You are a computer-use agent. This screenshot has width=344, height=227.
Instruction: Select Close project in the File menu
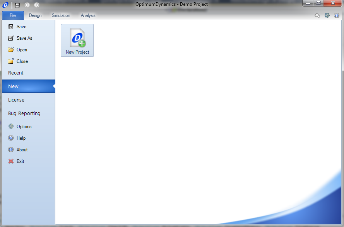click(29, 61)
